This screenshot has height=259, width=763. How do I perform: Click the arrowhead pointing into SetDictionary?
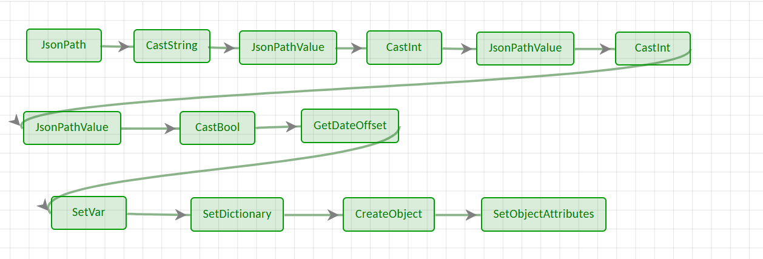(x=183, y=215)
